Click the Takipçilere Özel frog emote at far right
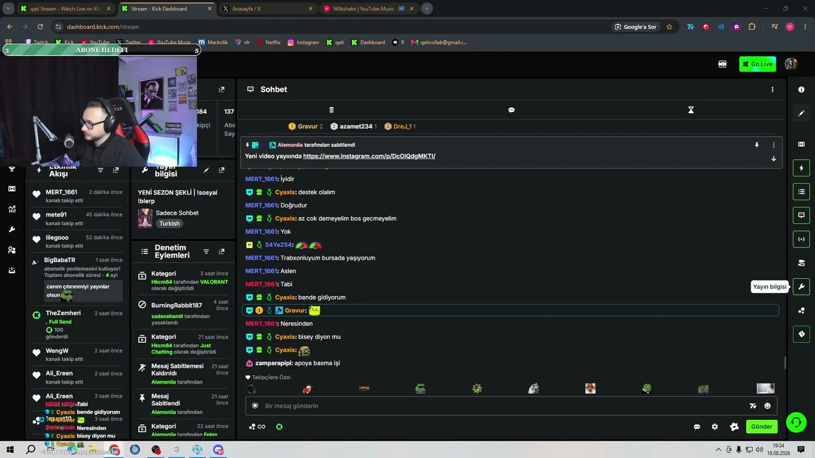Viewport: 815px width, 458px height. pyautogui.click(x=704, y=389)
